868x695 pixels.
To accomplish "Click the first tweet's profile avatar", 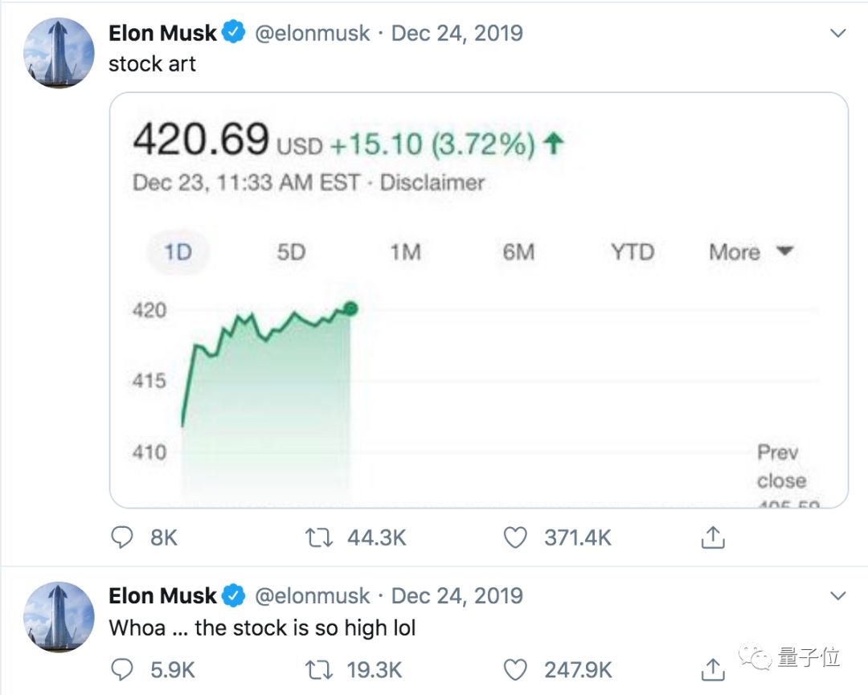I will (59, 53).
